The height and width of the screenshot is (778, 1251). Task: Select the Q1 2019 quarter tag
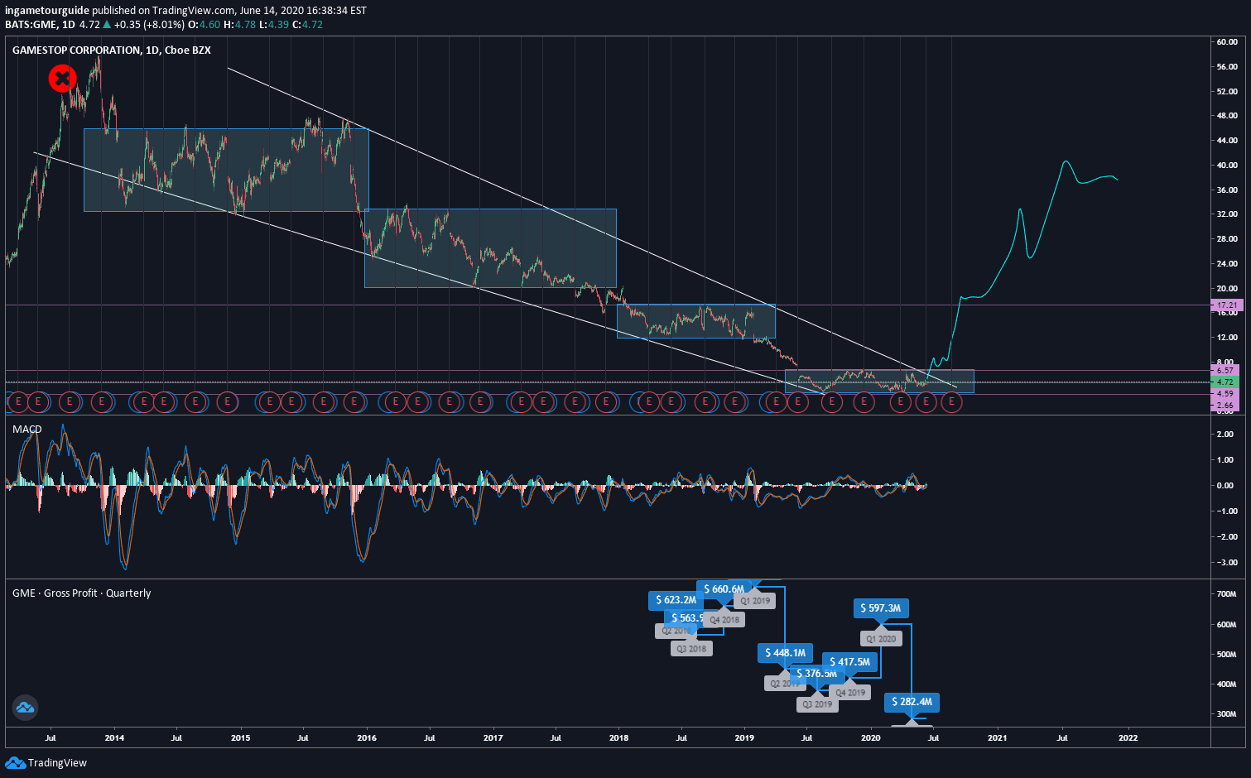click(755, 601)
